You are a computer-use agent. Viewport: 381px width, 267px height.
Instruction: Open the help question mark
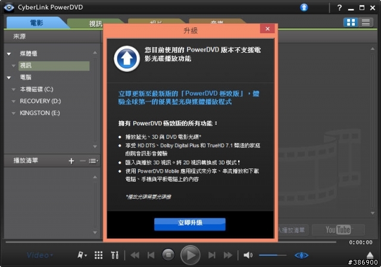[x=339, y=8]
